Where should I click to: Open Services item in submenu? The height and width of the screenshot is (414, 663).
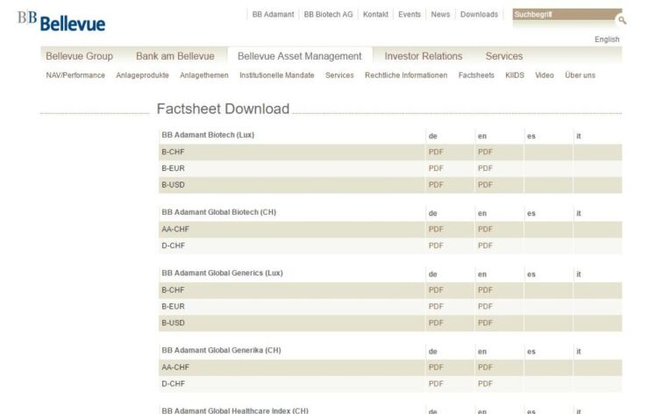[x=339, y=75]
